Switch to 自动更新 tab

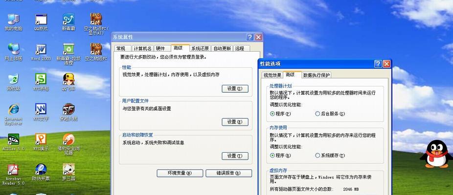pyautogui.click(x=222, y=48)
